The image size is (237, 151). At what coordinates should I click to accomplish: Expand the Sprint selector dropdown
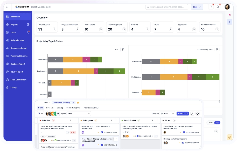pyautogui.click(x=79, y=114)
